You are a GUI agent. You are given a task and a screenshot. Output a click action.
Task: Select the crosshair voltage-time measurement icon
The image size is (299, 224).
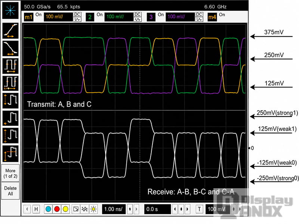click(x=10, y=153)
